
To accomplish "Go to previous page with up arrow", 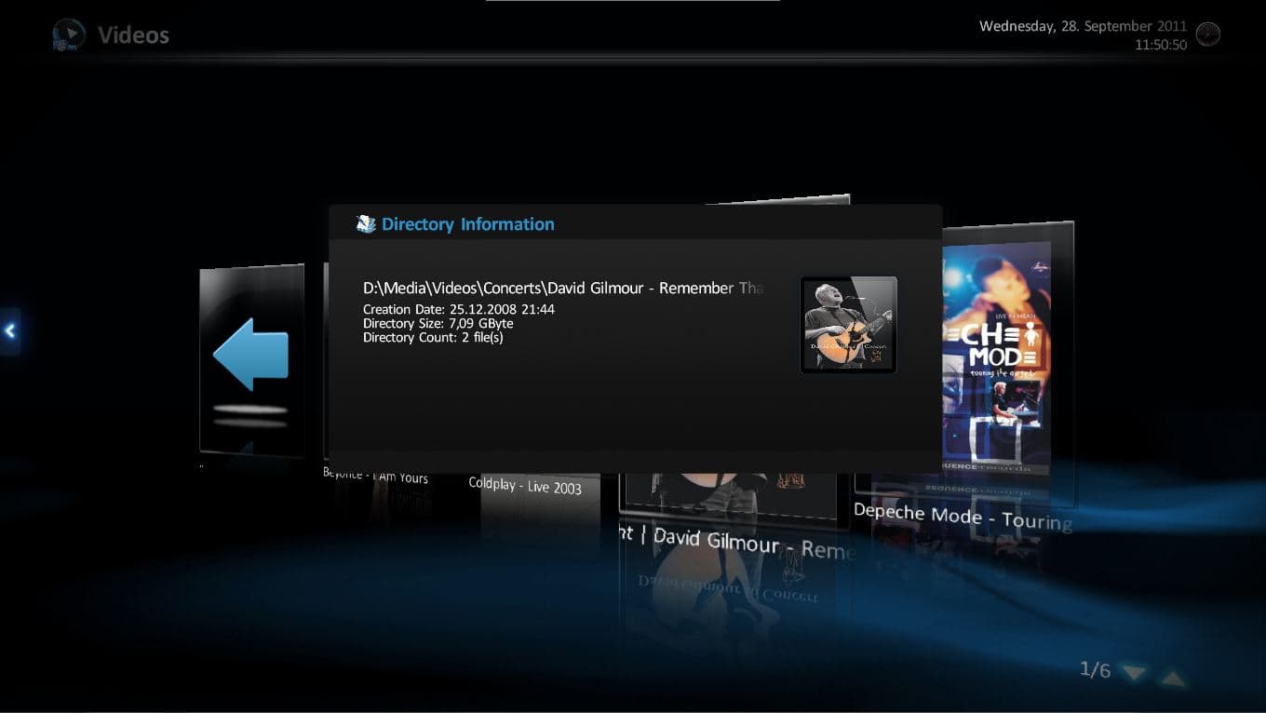I will click(1173, 679).
